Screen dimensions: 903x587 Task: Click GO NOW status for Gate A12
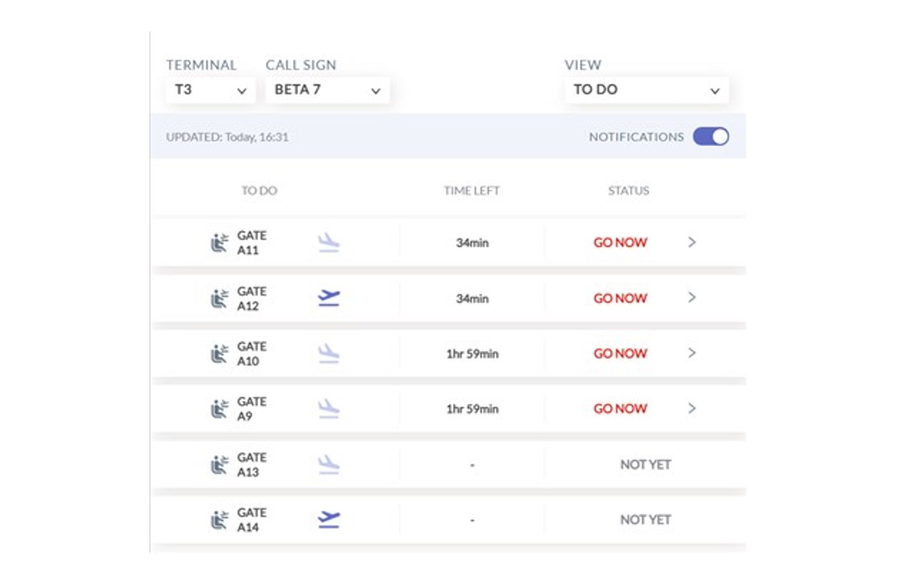[x=620, y=298]
